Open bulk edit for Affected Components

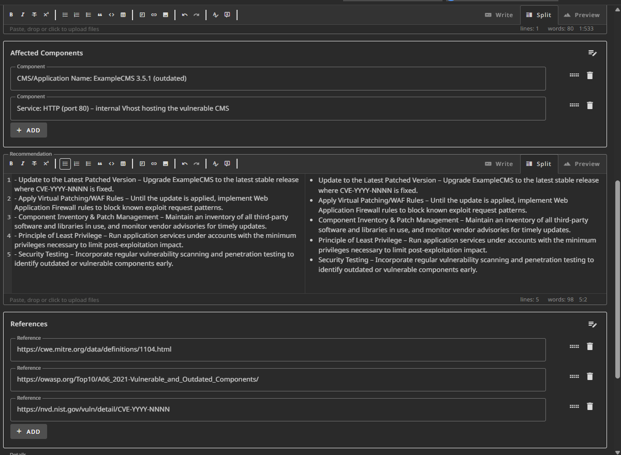pyautogui.click(x=593, y=53)
